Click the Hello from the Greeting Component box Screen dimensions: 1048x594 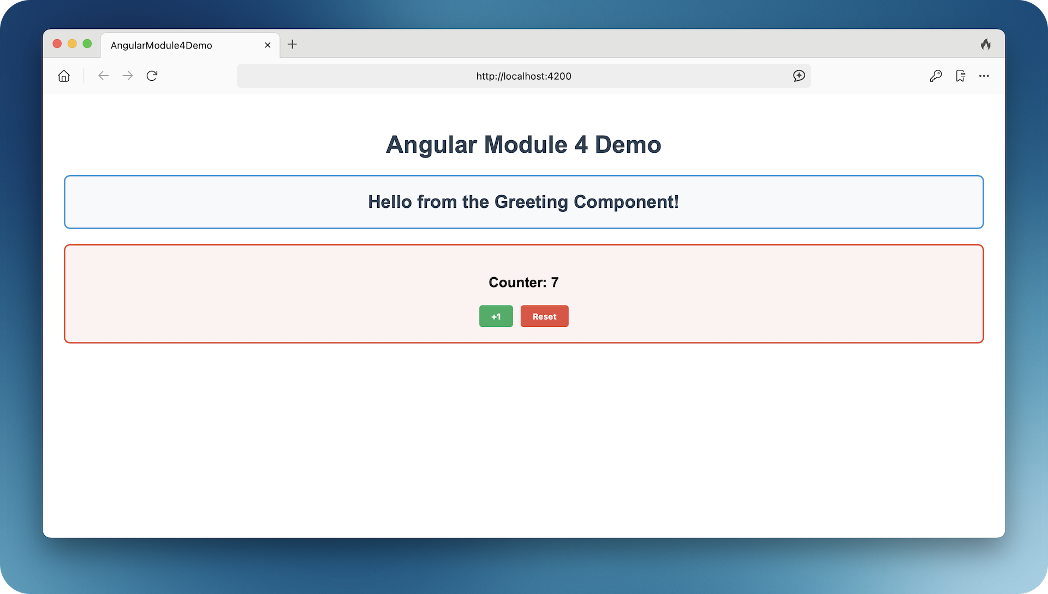(x=523, y=202)
